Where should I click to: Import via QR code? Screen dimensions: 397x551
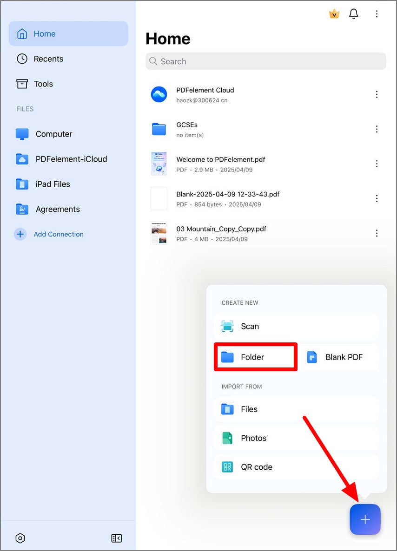click(296, 467)
